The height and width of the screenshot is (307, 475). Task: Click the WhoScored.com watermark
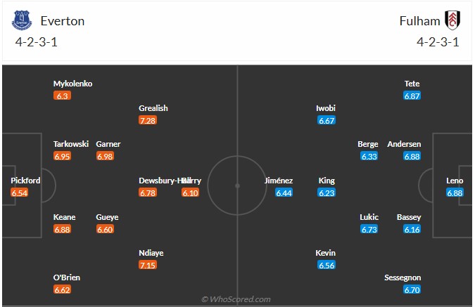[236, 299]
